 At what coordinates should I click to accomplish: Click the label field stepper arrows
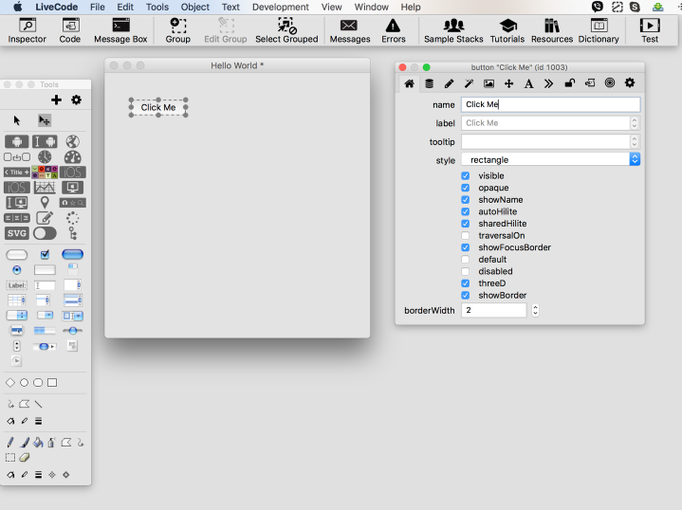pyautogui.click(x=635, y=123)
